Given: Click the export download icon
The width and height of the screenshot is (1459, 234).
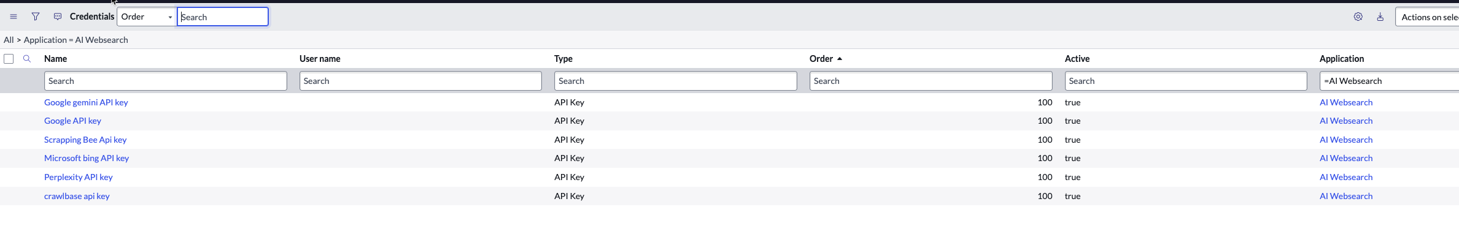Looking at the screenshot, I should 1380,17.
